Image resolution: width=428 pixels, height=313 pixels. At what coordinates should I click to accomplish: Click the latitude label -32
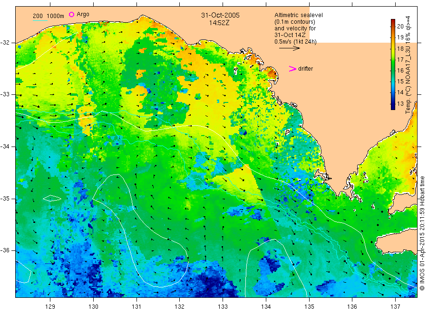tap(5, 43)
